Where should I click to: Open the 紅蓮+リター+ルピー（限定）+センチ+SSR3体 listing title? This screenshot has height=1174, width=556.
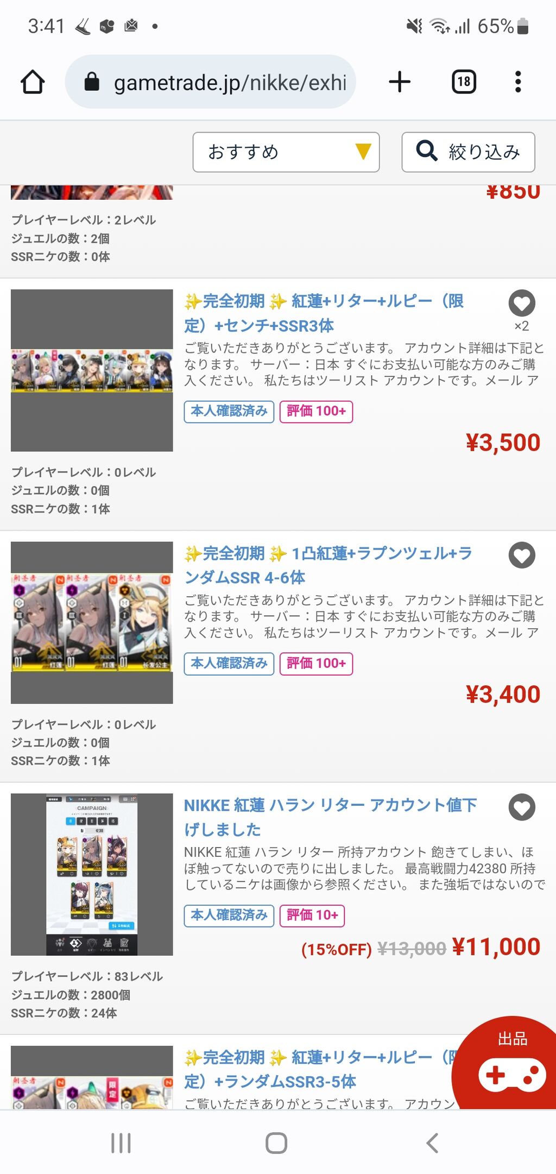tap(324, 313)
